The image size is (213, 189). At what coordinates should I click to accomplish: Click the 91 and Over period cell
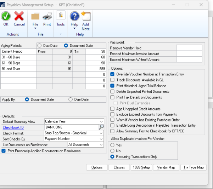19,69
